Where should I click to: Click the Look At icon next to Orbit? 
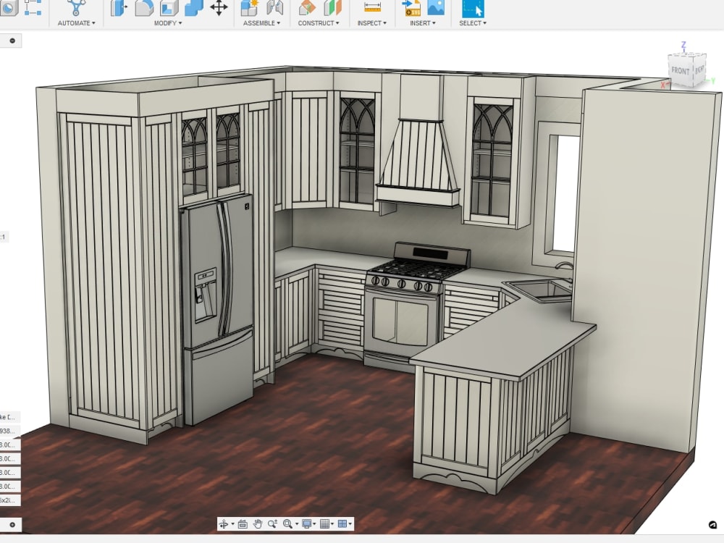[x=243, y=523]
